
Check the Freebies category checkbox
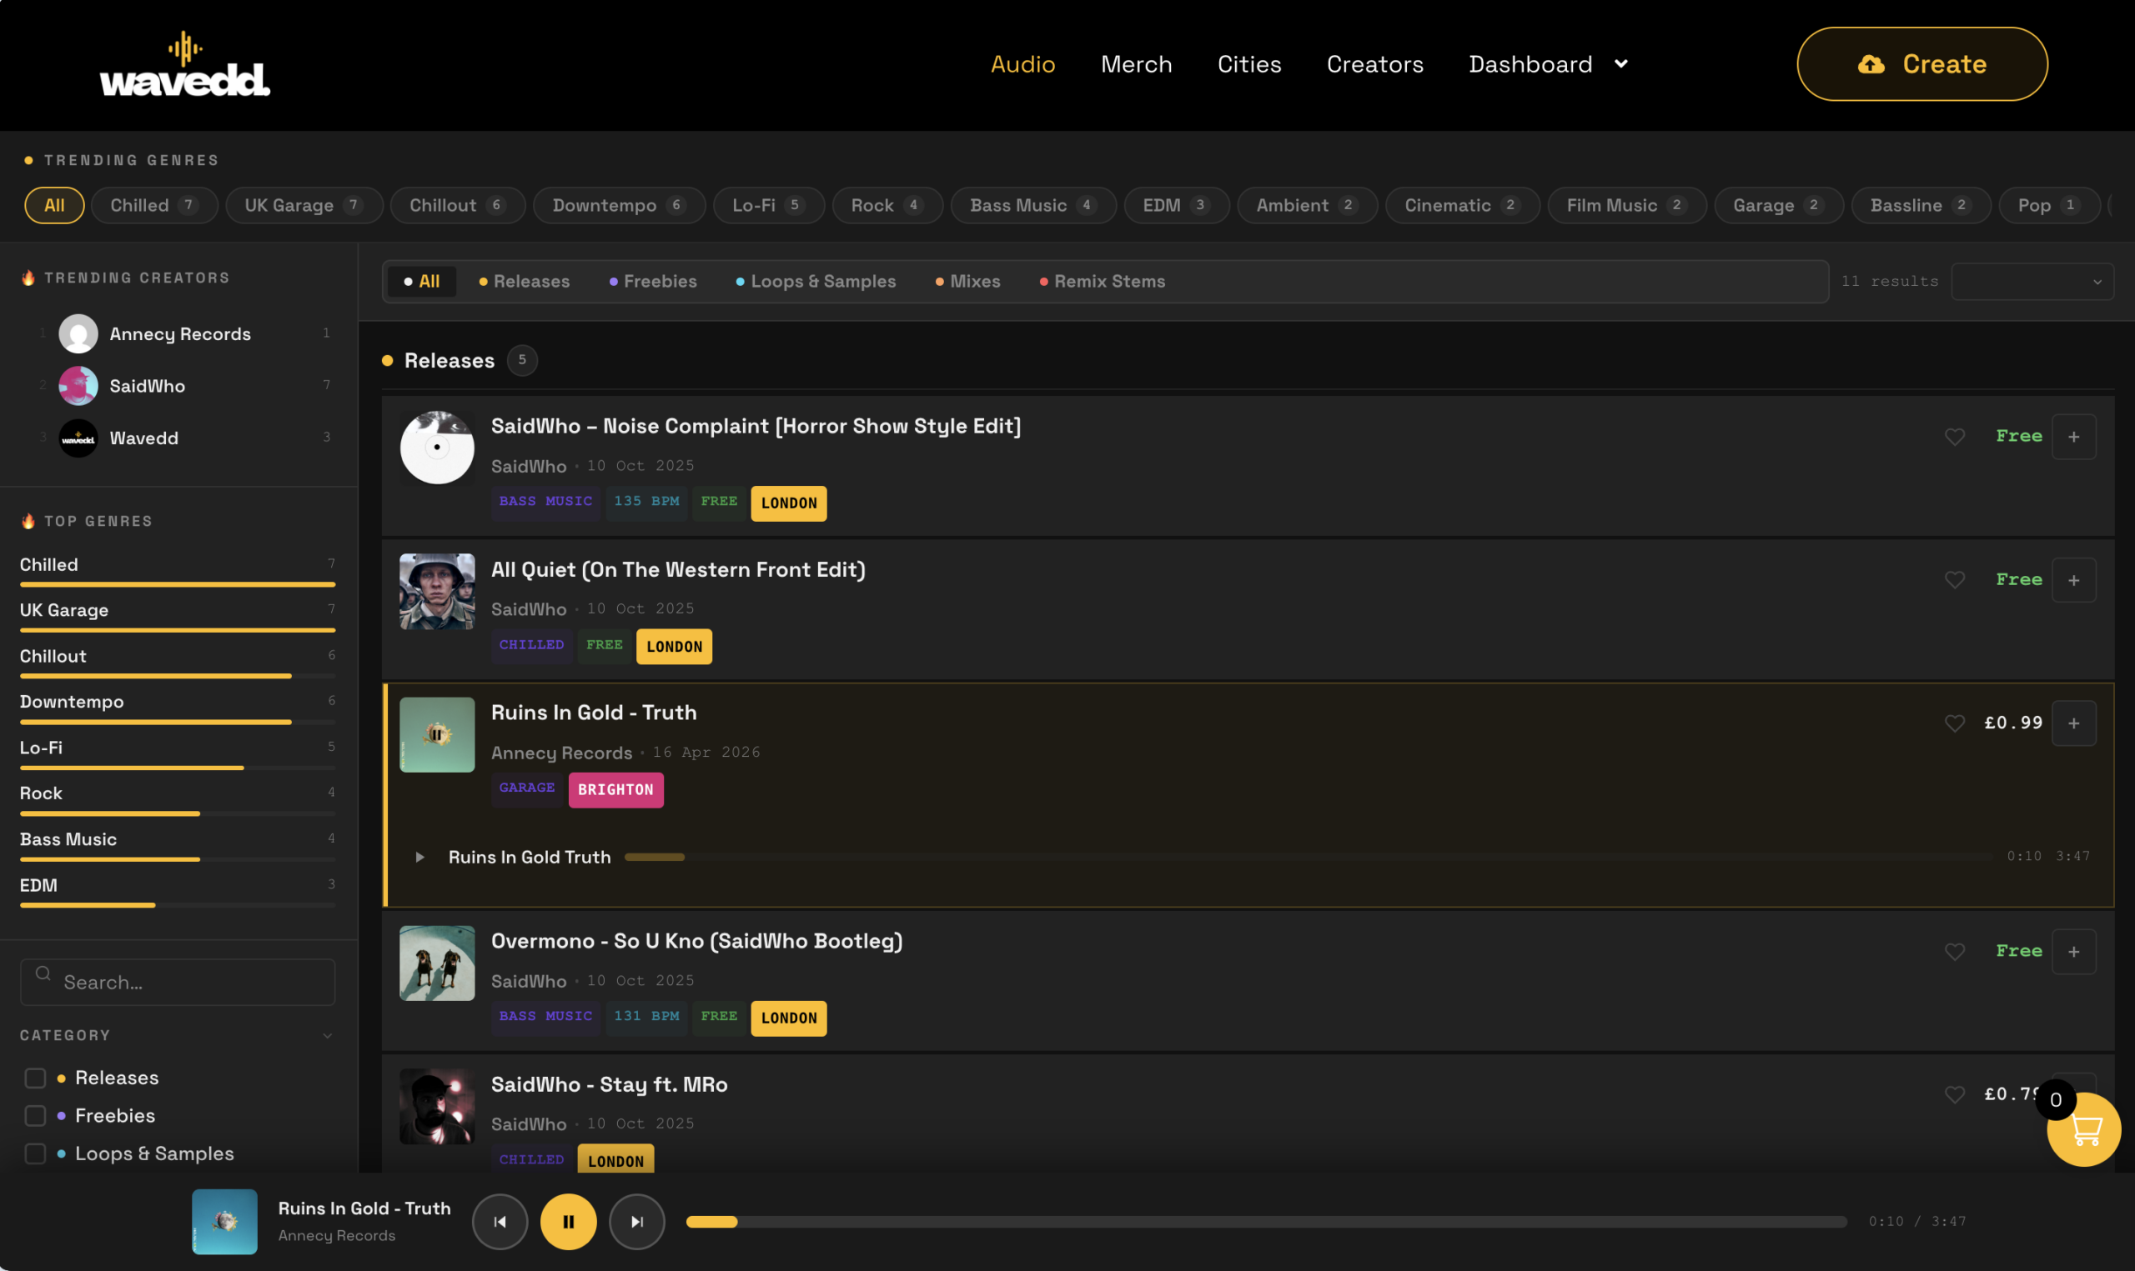35,1115
